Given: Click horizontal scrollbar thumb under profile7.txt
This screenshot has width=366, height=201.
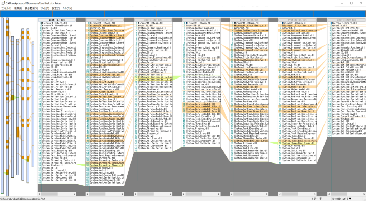Looking at the screenshot, I should [x=49, y=194].
